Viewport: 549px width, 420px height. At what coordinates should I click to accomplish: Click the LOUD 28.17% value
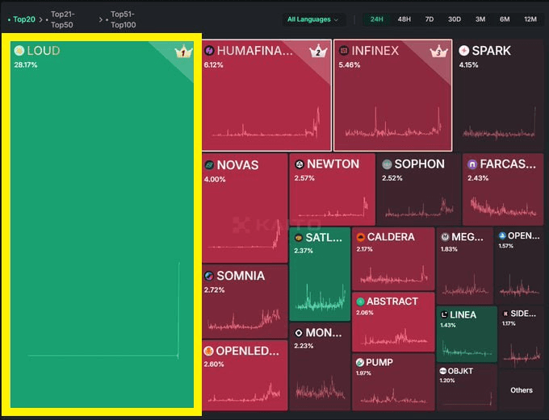[26, 65]
